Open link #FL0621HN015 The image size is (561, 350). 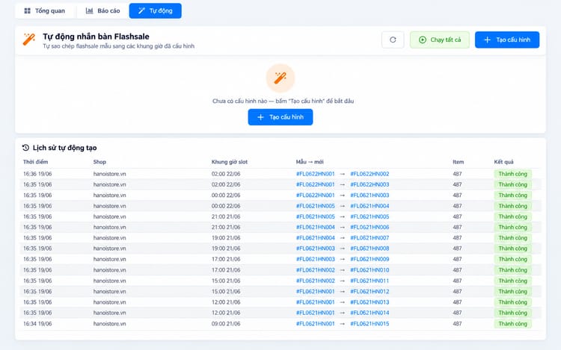coord(370,324)
